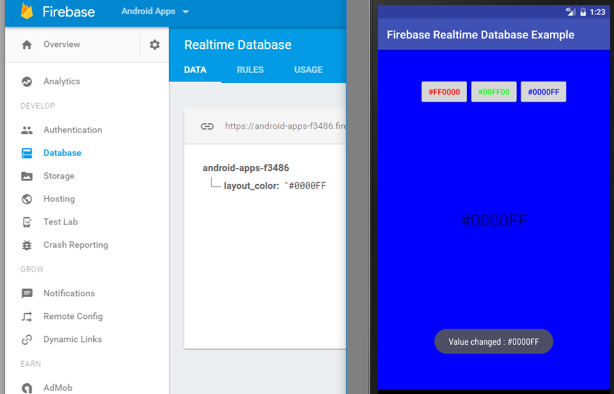This screenshot has height=394, width=614.
Task: Click the "#0000FF" value in database
Action: (x=306, y=186)
